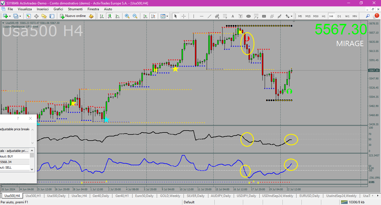The image size is (381, 205).
Task: Switch to the Usa500,H1 chart tab
Action: tap(33, 196)
